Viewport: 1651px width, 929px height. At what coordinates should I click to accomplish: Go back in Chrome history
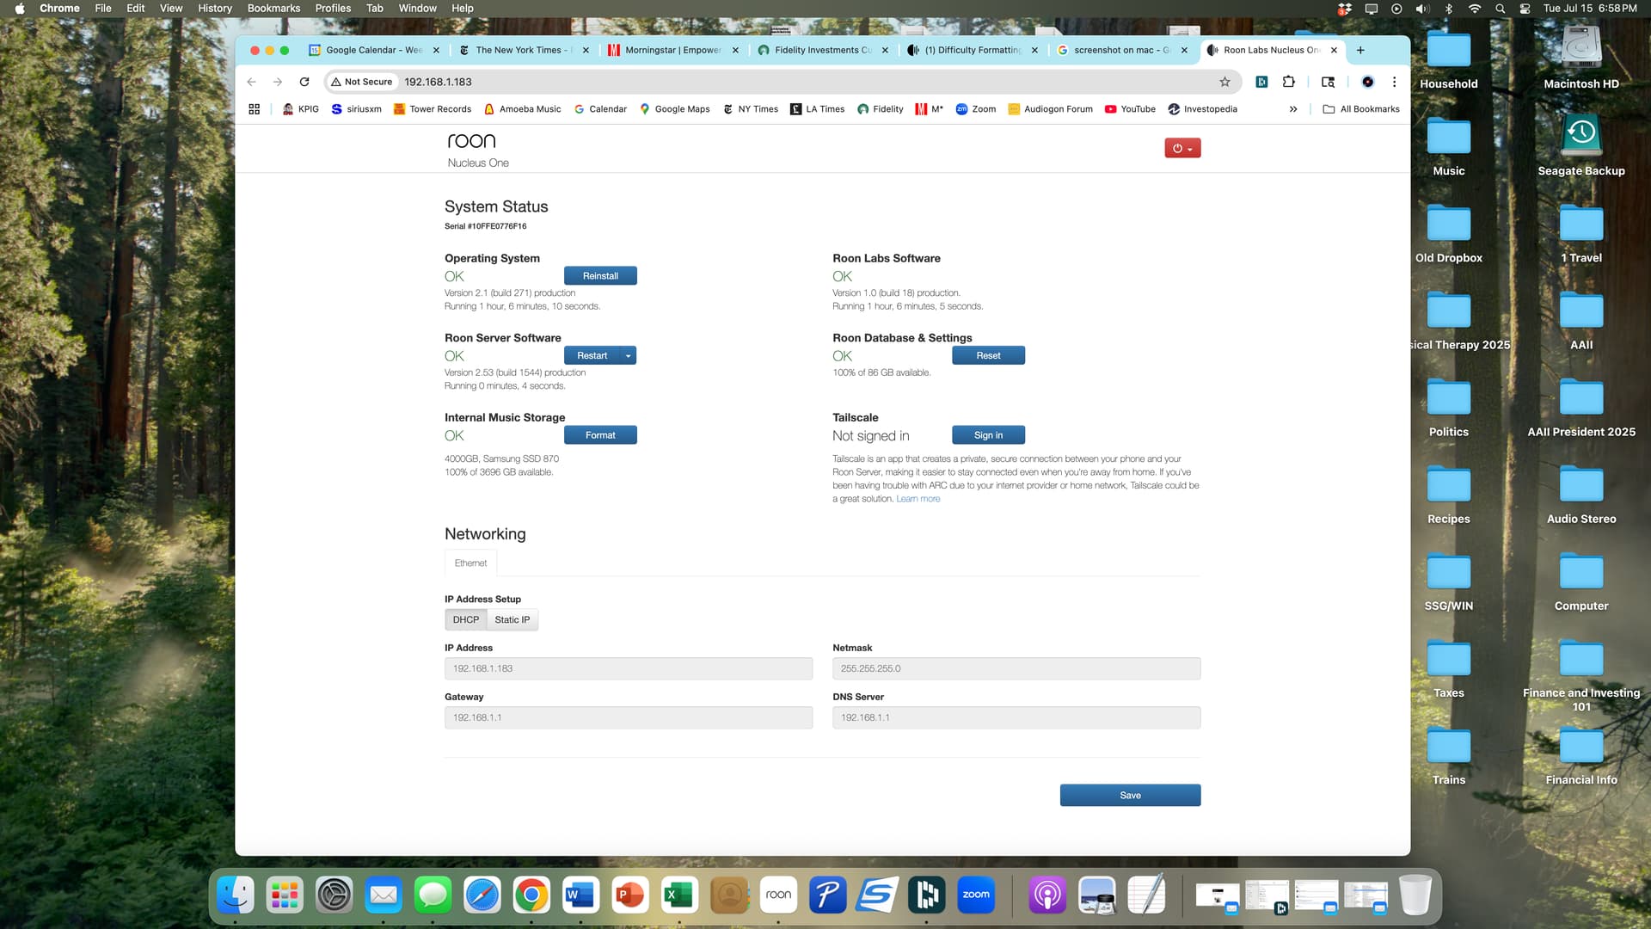[251, 82]
